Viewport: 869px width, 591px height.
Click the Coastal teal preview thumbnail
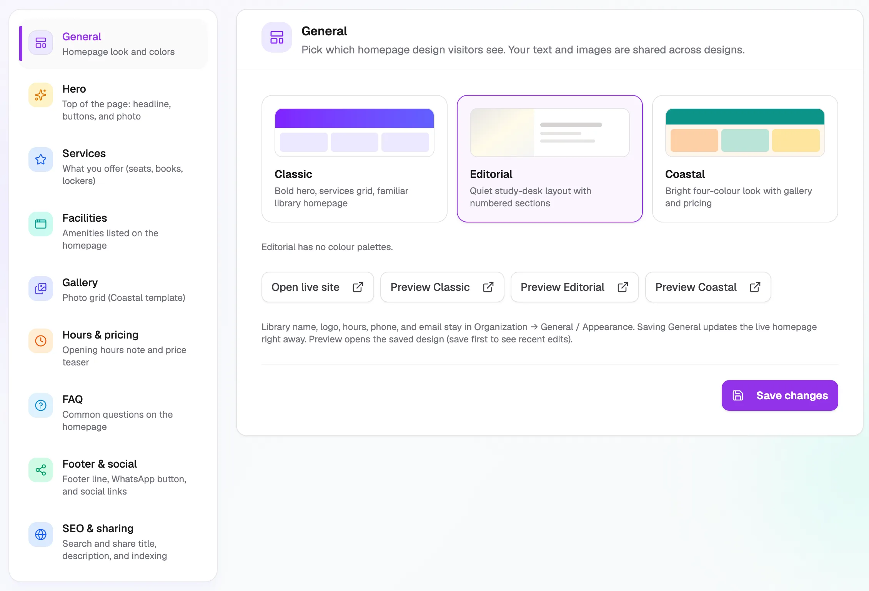click(745, 133)
